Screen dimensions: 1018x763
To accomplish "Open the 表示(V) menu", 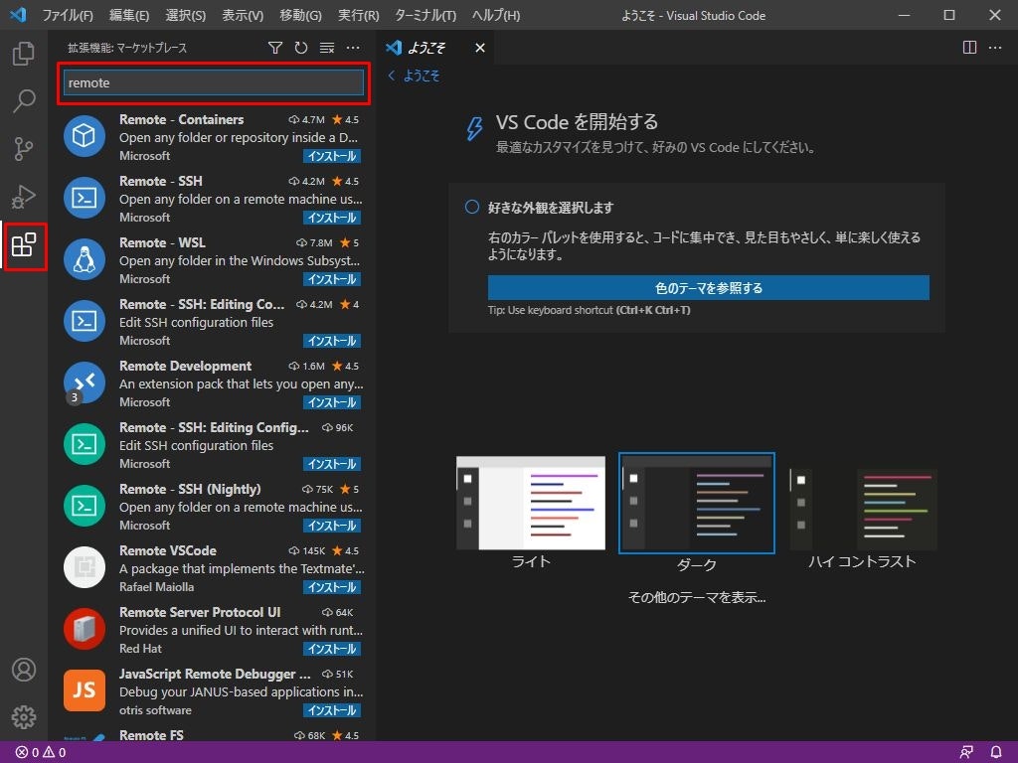I will 243,15.
